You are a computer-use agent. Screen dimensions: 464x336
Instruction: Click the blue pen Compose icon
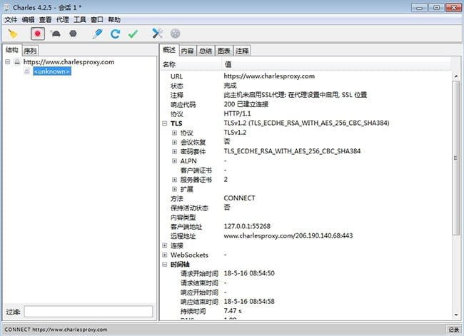pyautogui.click(x=97, y=34)
